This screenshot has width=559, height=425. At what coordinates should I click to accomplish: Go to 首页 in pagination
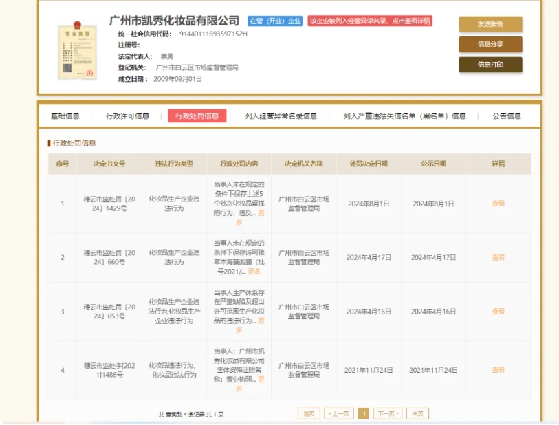pyautogui.click(x=309, y=413)
